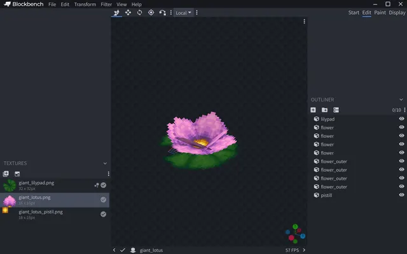Click cube icon beside lilypad

click(x=316, y=119)
